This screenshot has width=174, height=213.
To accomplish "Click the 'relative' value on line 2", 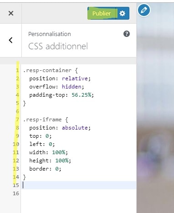I will (x=75, y=78).
